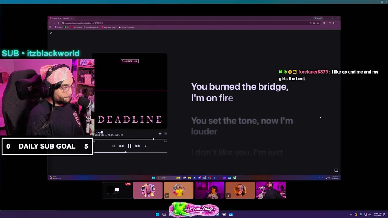The image size is (388, 218).
Task: Bookmark this page with star icon
Action: [318, 23]
